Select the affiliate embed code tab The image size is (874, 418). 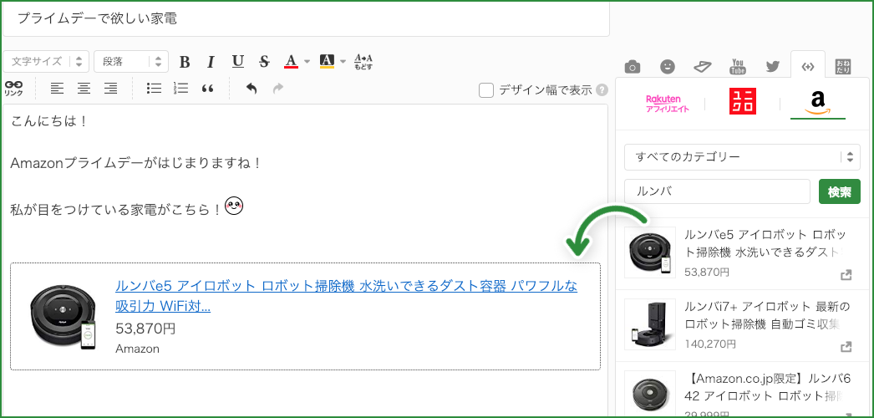tap(808, 67)
